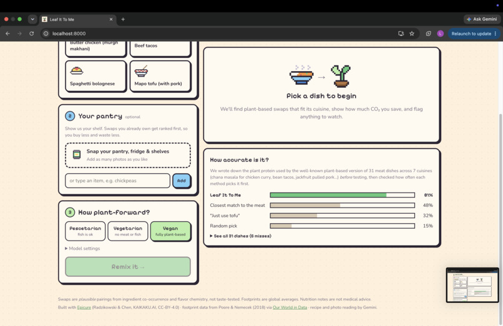Expand See all 31 dishes list
The height and width of the screenshot is (326, 503).
coord(241,236)
